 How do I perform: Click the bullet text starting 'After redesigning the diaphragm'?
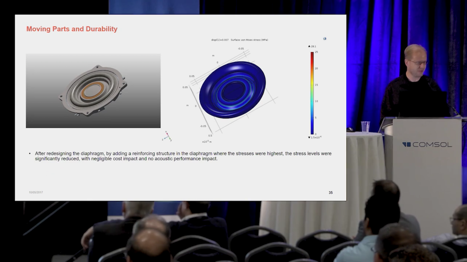(x=183, y=156)
